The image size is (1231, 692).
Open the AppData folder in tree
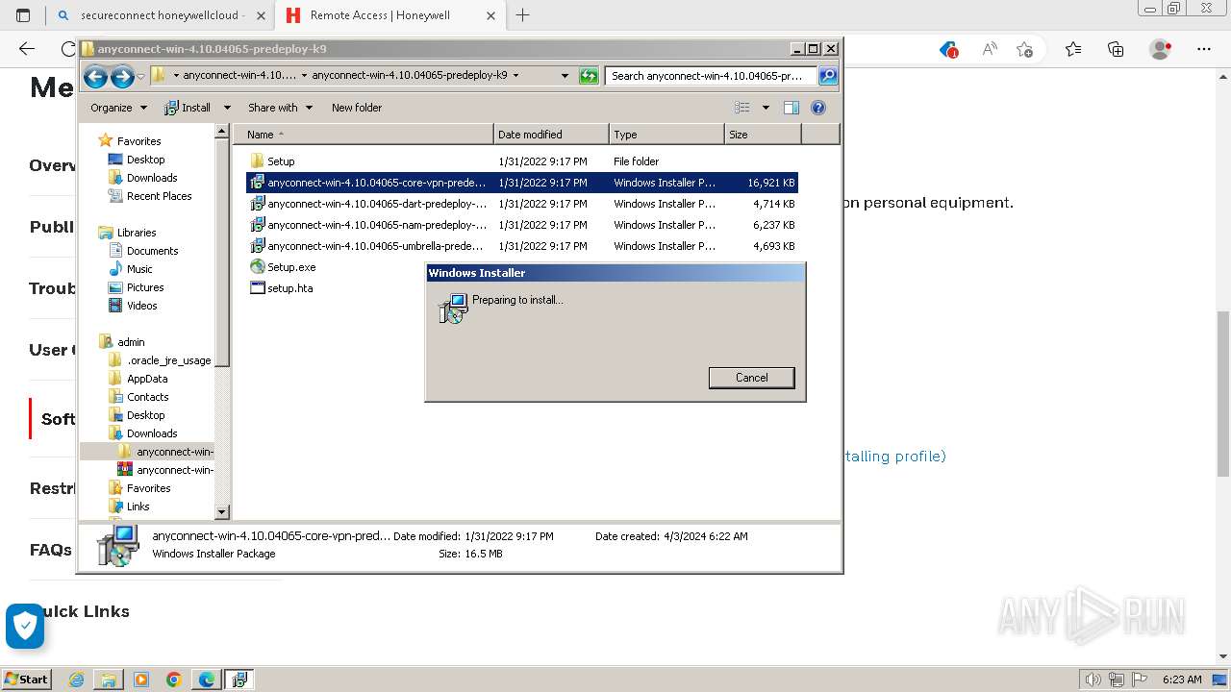tap(147, 379)
